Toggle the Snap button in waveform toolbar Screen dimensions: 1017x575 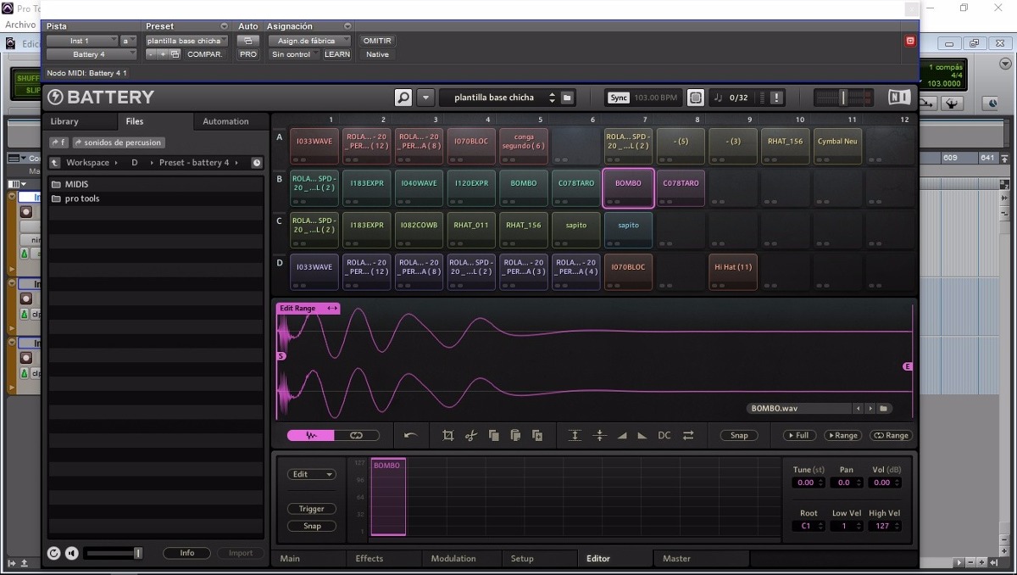tap(739, 435)
